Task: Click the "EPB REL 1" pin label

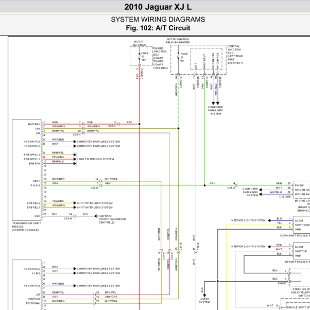Action: coord(33,208)
